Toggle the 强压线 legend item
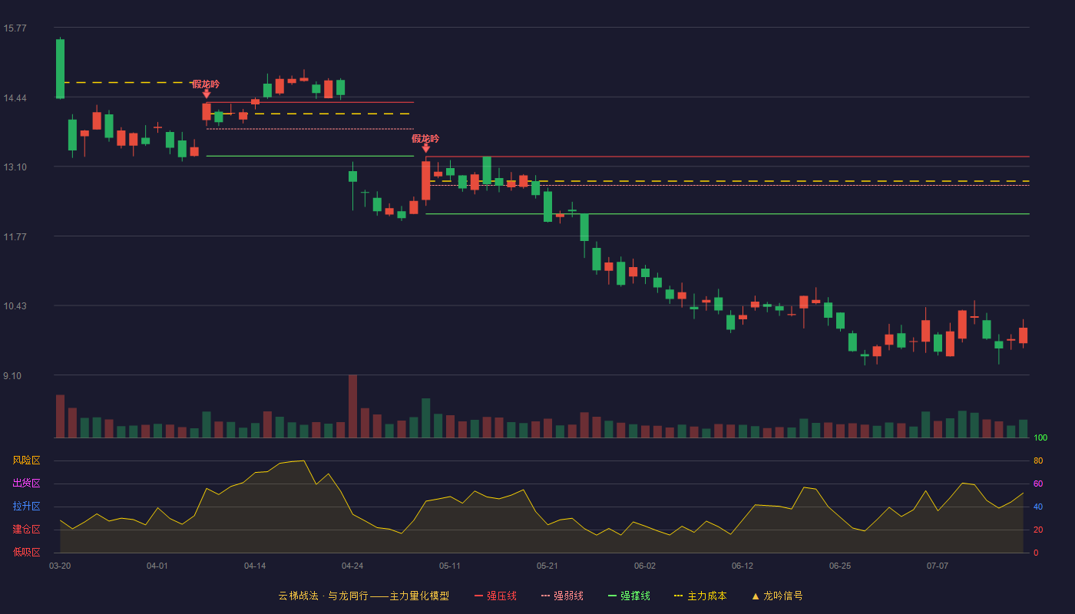 point(495,596)
